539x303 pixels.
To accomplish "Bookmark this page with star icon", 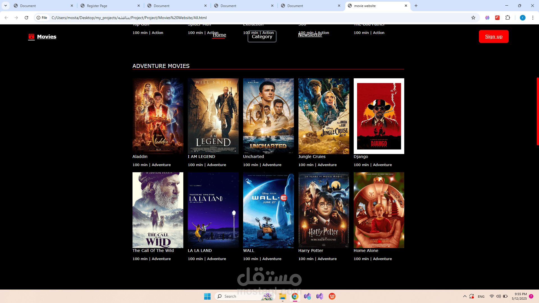I will [x=473, y=18].
